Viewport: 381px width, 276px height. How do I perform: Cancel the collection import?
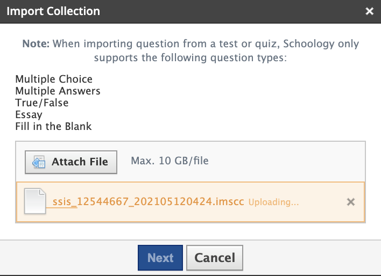(215, 258)
